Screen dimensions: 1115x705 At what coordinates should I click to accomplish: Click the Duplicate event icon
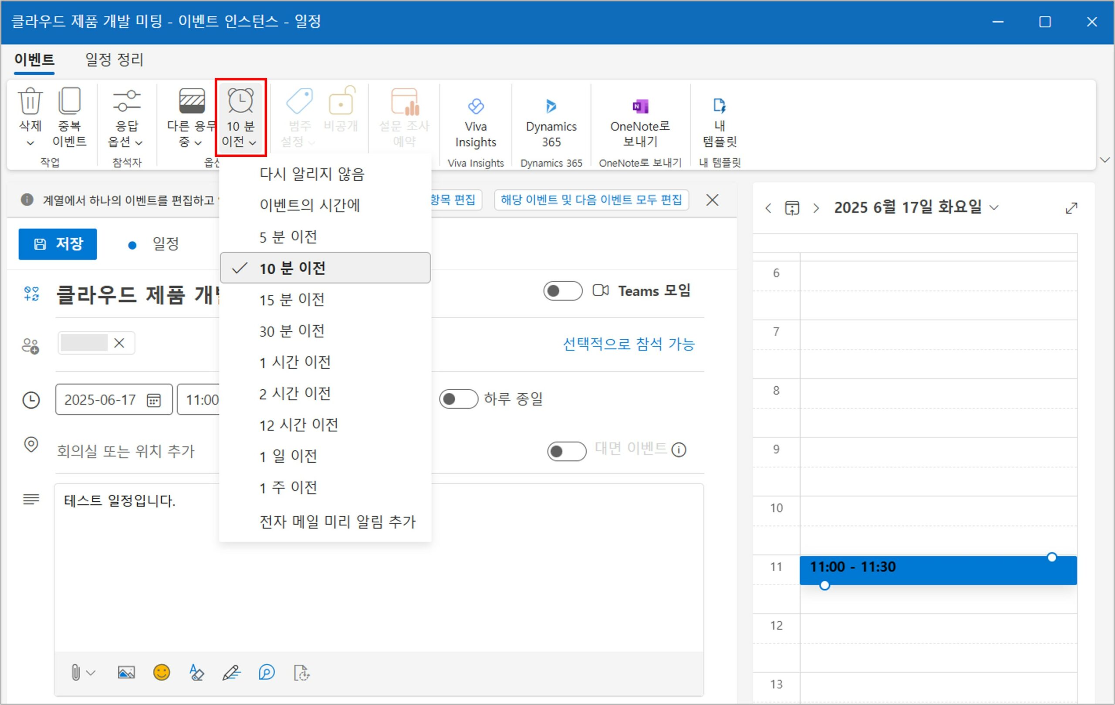[x=69, y=101]
